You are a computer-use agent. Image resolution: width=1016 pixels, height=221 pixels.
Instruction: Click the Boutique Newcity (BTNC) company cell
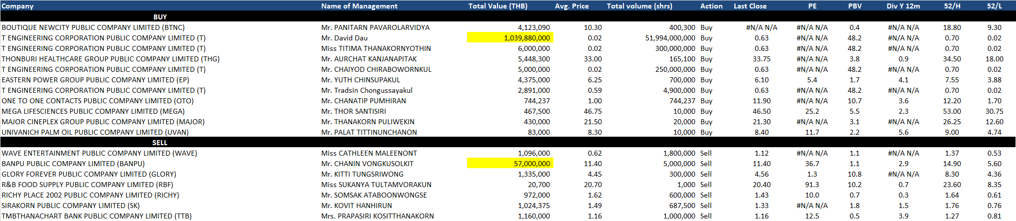(x=93, y=27)
